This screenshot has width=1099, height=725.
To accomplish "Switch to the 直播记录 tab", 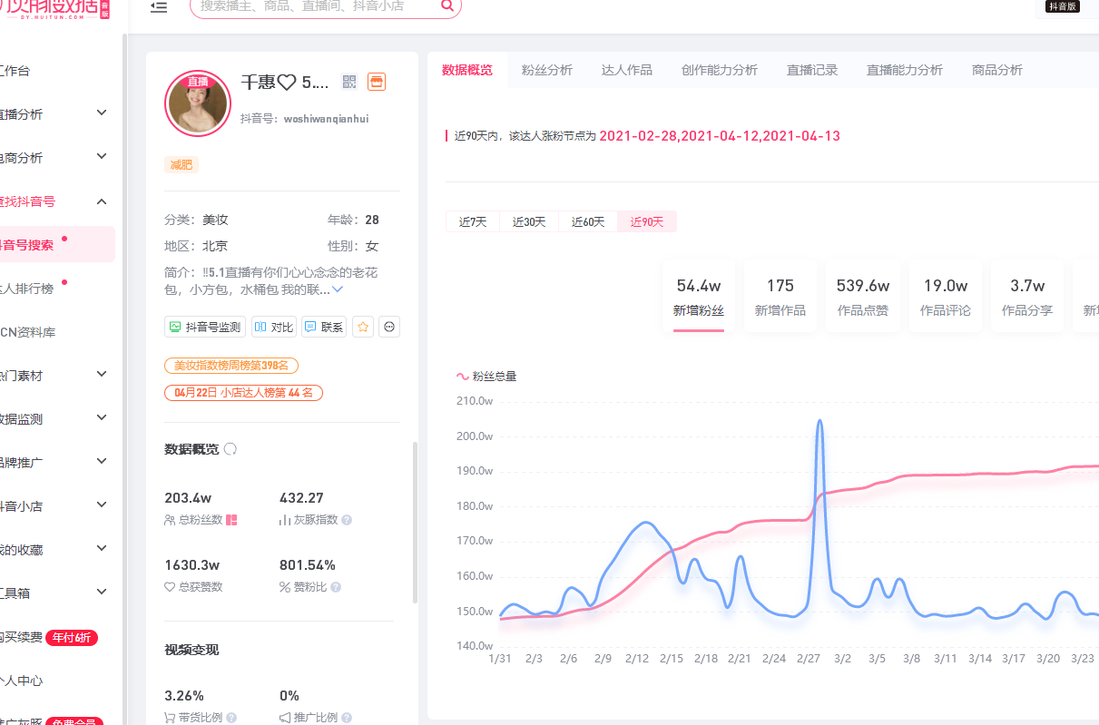I will tap(812, 70).
